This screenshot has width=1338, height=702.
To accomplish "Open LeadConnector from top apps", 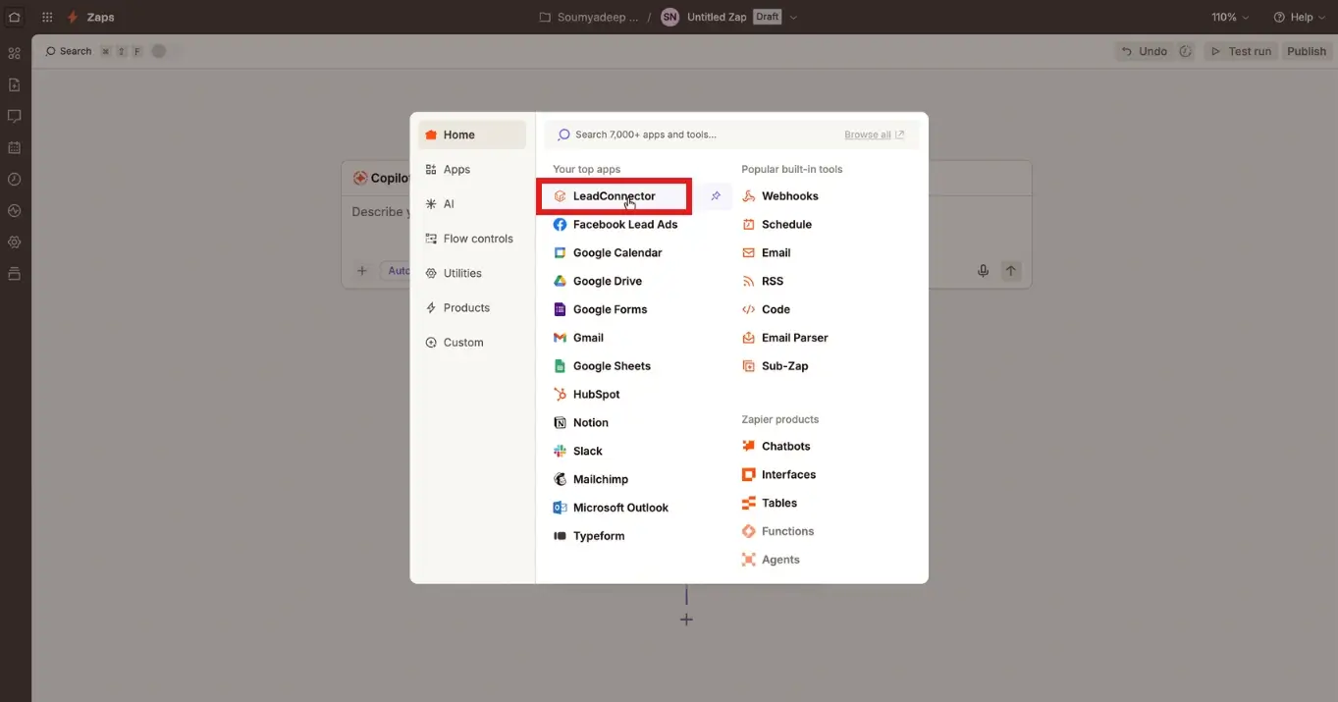I will [x=615, y=196].
